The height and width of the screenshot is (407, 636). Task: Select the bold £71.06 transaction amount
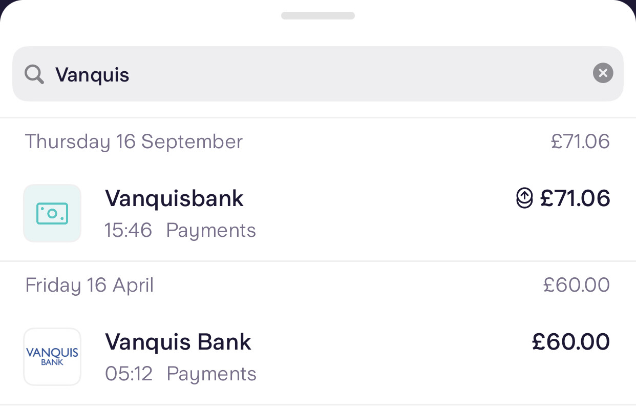coord(575,198)
